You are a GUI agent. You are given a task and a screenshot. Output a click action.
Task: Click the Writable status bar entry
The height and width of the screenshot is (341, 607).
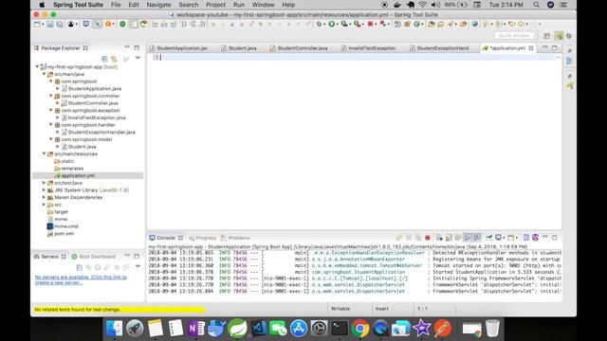tap(340, 309)
